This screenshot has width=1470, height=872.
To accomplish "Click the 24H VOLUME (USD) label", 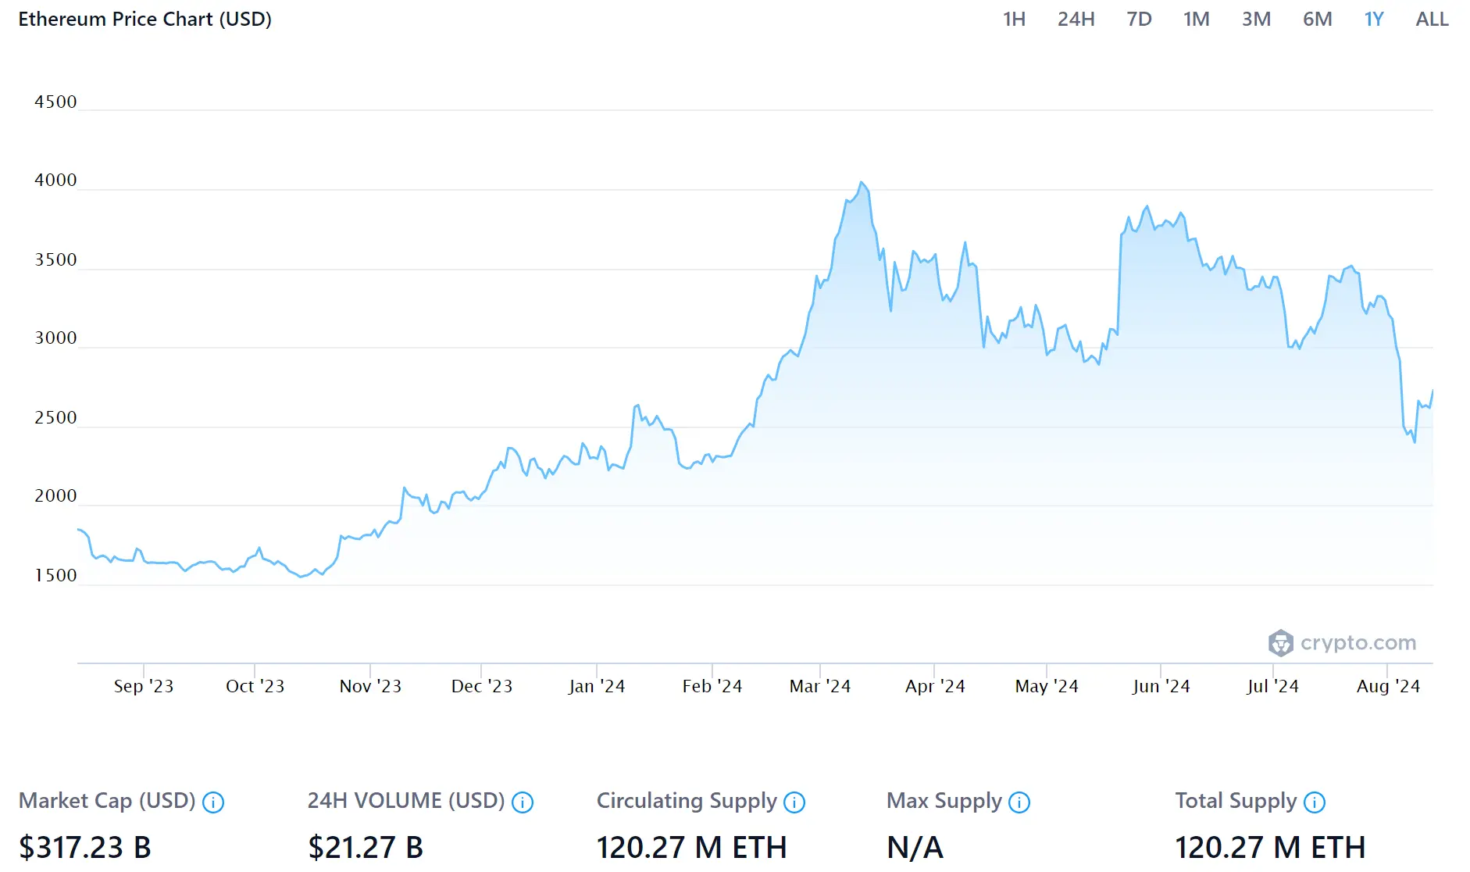I will pyautogui.click(x=406, y=801).
